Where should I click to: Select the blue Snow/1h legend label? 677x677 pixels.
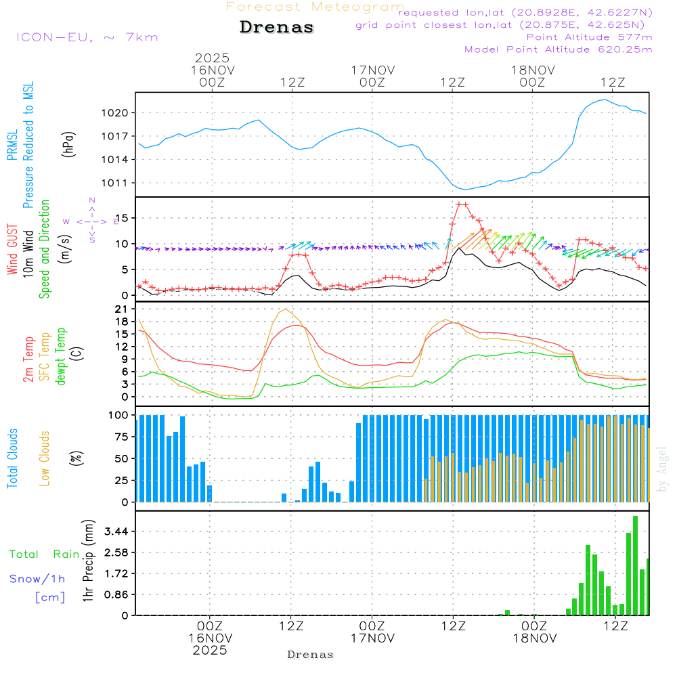(x=37, y=579)
